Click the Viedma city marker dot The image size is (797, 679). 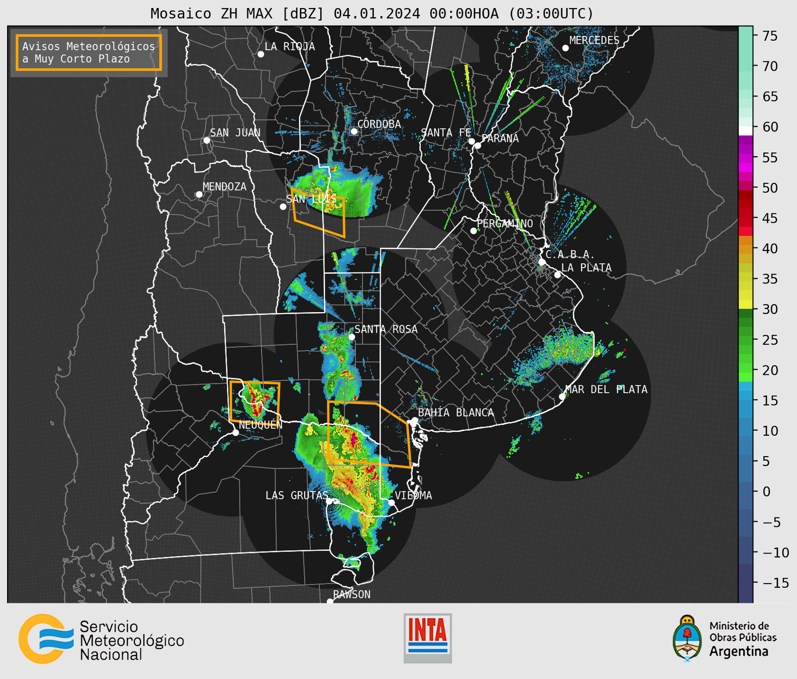pyautogui.click(x=392, y=502)
